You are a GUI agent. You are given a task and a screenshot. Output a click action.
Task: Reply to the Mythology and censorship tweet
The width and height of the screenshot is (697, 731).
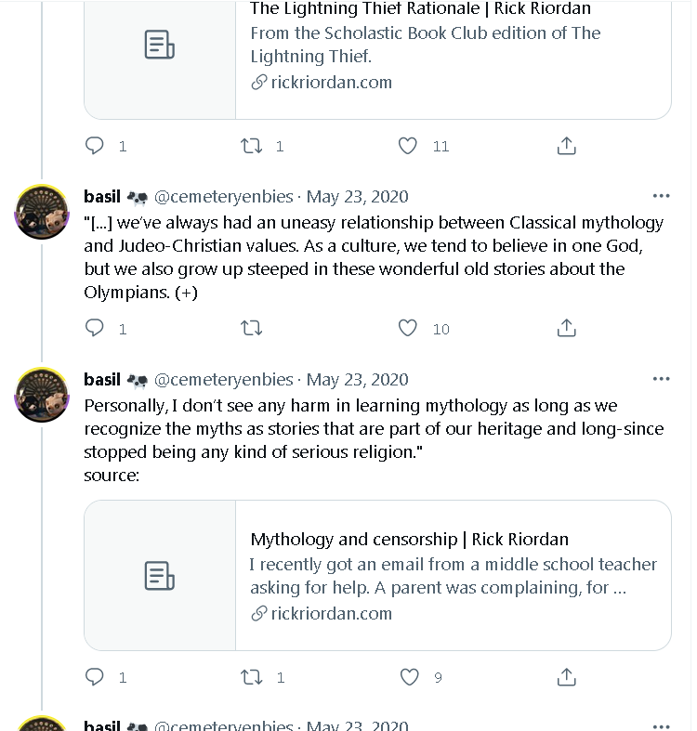[x=95, y=677]
